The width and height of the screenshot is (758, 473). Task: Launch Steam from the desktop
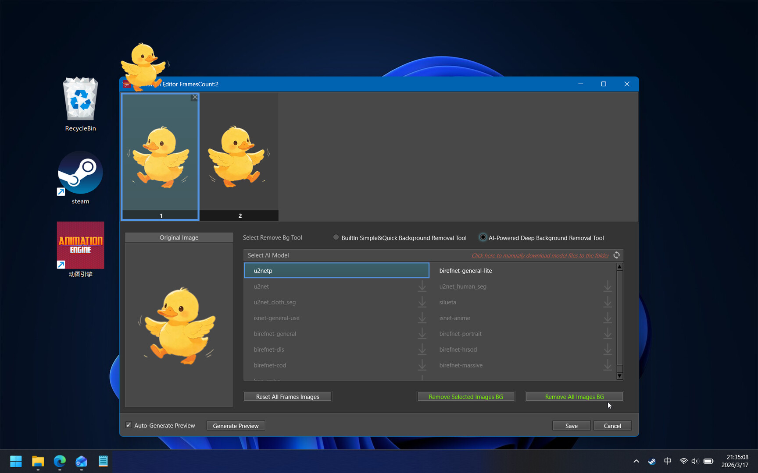80,172
